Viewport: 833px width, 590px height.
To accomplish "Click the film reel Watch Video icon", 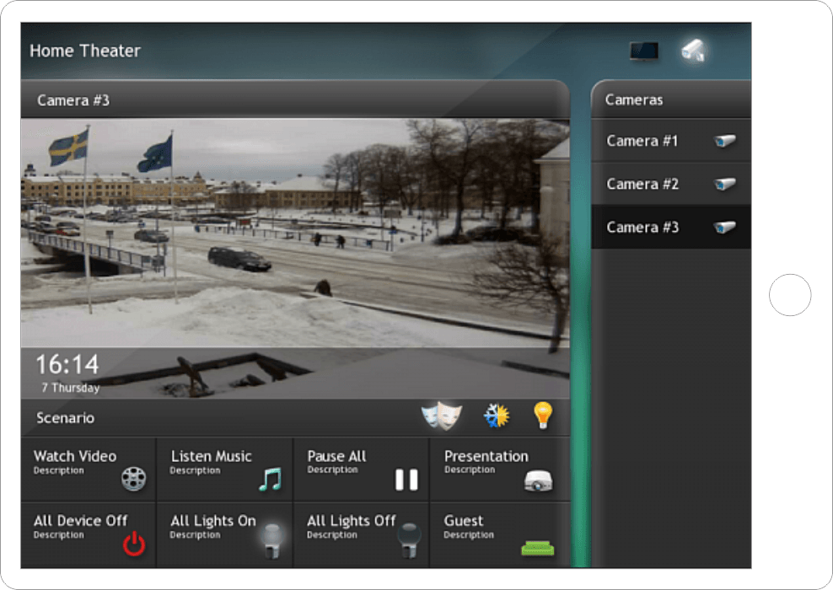I will point(133,479).
